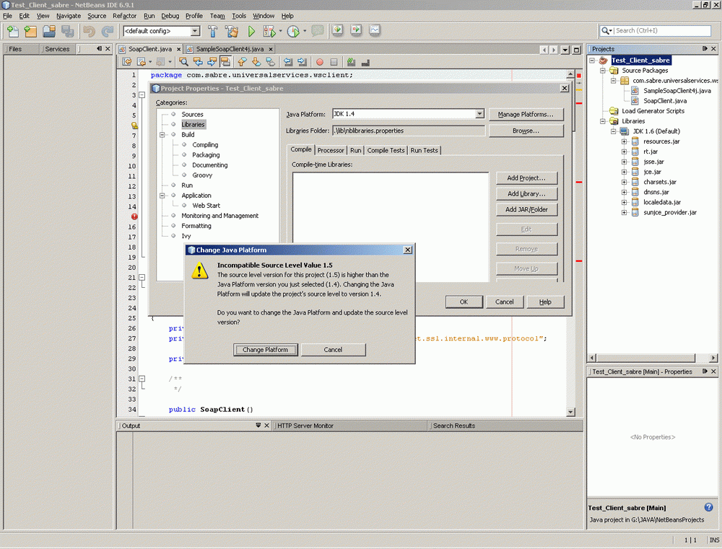Expand the resources.jar node
This screenshot has height=549, width=722.
coord(624,141)
